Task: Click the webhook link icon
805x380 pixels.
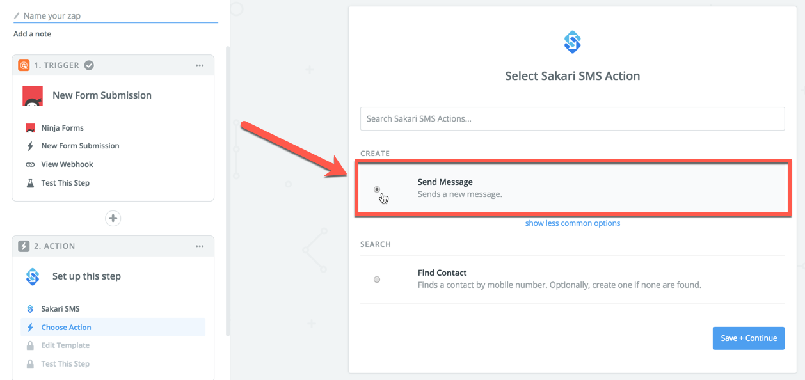Action: pyautogui.click(x=30, y=164)
